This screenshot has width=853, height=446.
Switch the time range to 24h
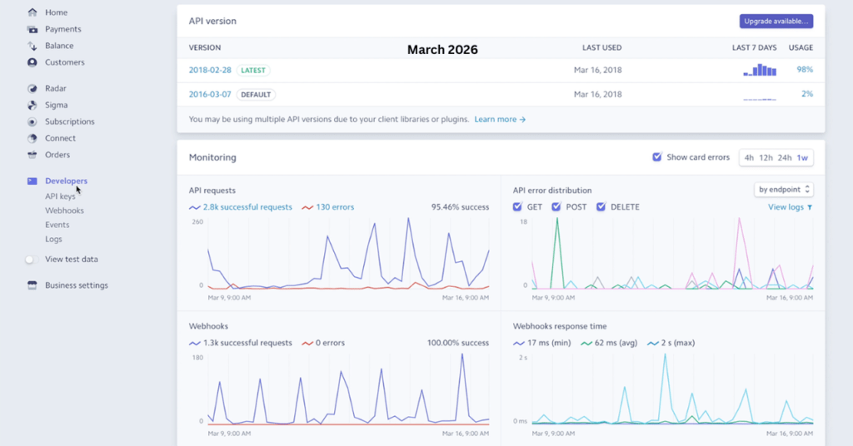pyautogui.click(x=784, y=157)
